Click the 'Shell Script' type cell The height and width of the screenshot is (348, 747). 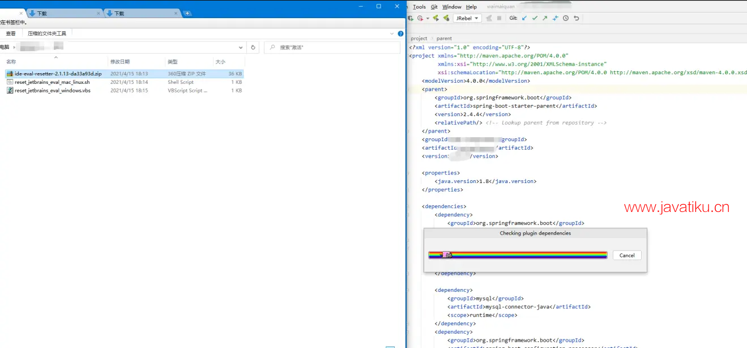[181, 82]
